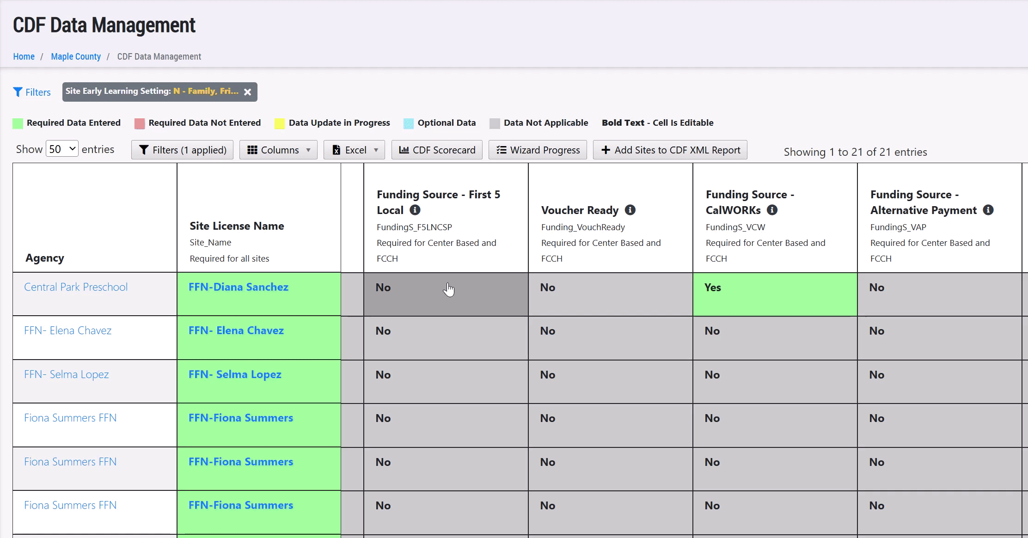Viewport: 1028px width, 538px height.
Task: Click the Data Update in Progress yellow swatch
Action: (x=280, y=123)
